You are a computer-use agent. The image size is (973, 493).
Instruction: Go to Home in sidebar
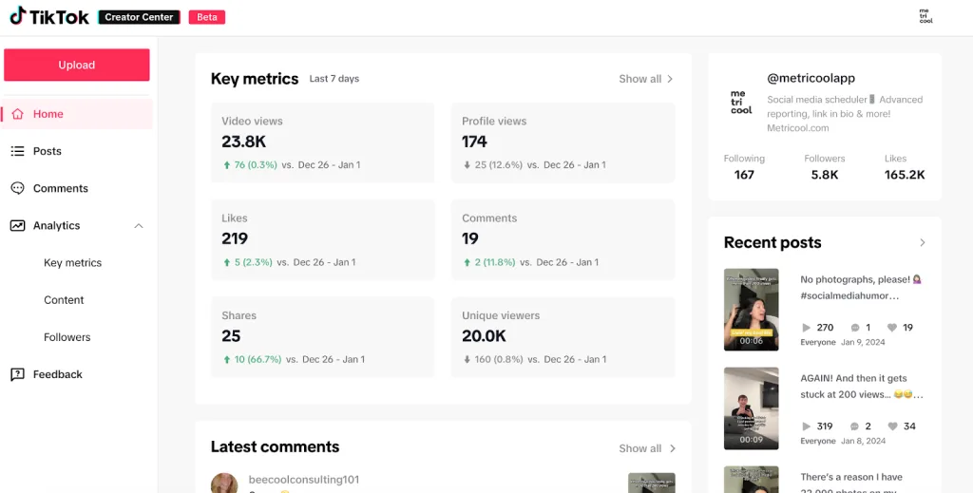[77, 114]
